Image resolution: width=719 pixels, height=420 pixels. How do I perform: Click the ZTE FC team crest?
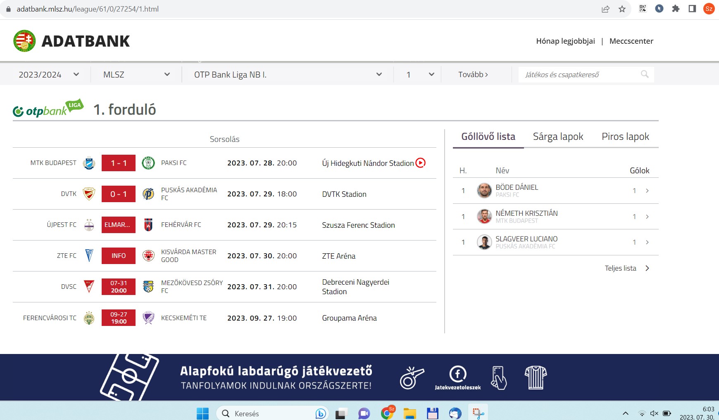(89, 256)
